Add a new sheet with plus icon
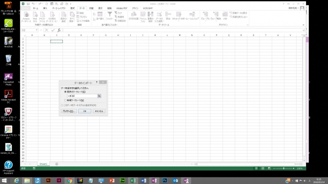The width and height of the screenshot is (328, 184). point(57,164)
